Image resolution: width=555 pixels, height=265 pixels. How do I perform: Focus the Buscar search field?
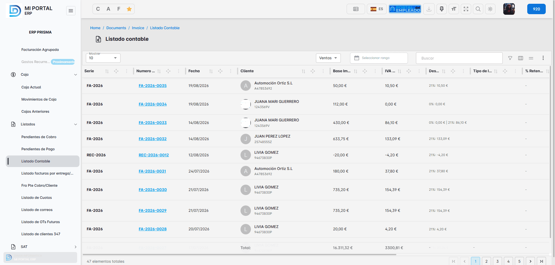pos(459,58)
